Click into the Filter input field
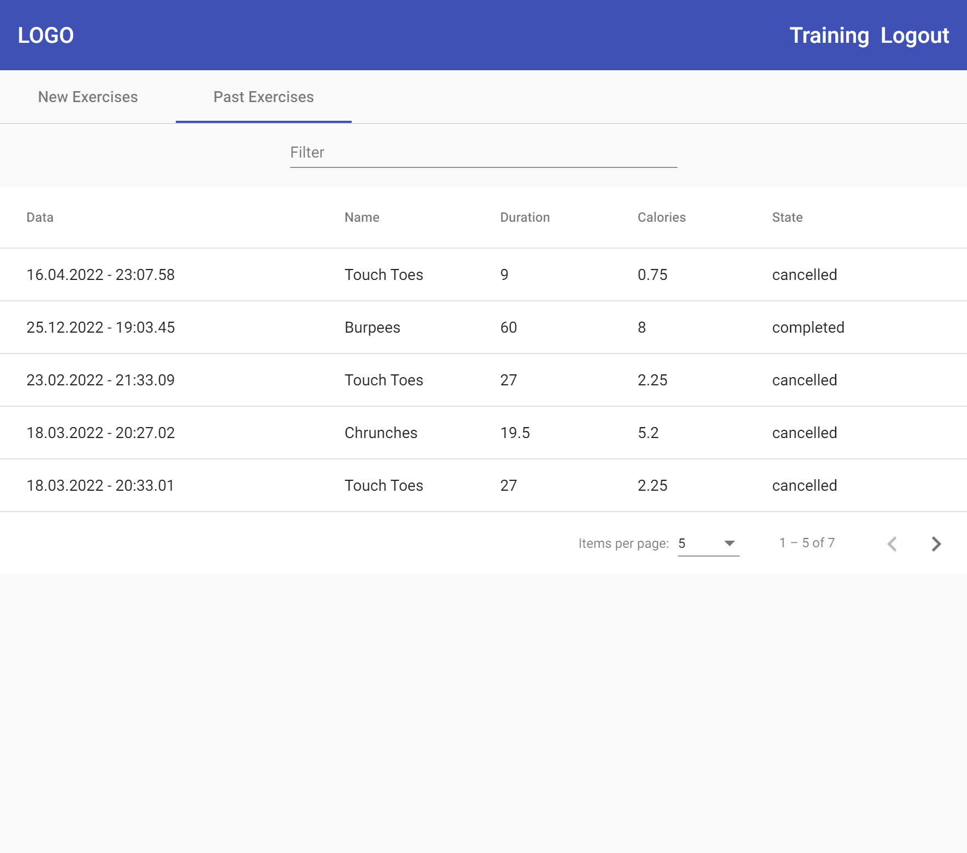Viewport: 967px width, 853px height. click(483, 153)
